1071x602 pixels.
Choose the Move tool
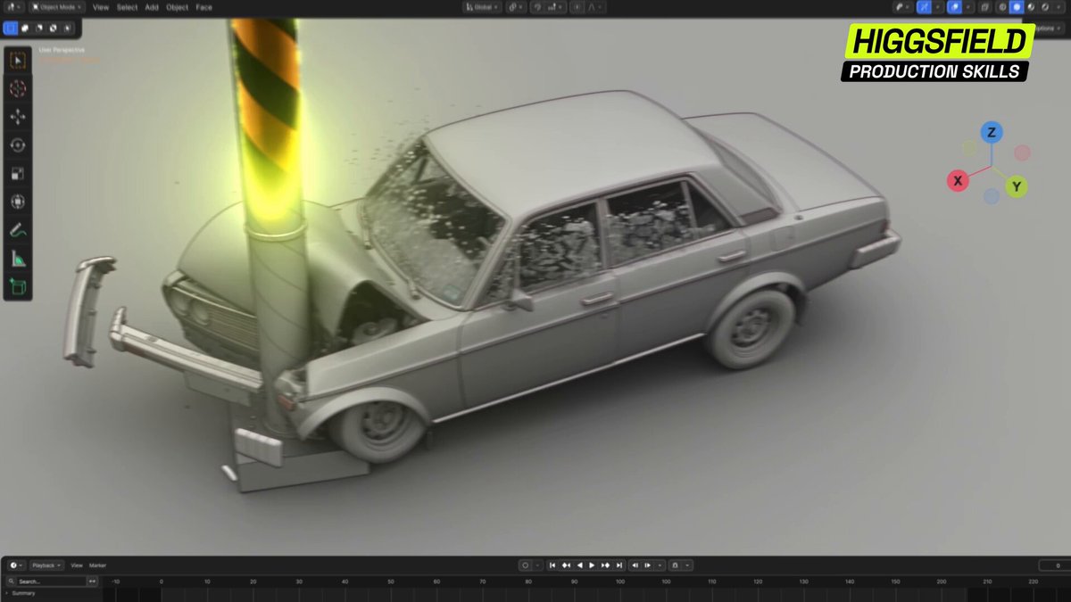18,117
